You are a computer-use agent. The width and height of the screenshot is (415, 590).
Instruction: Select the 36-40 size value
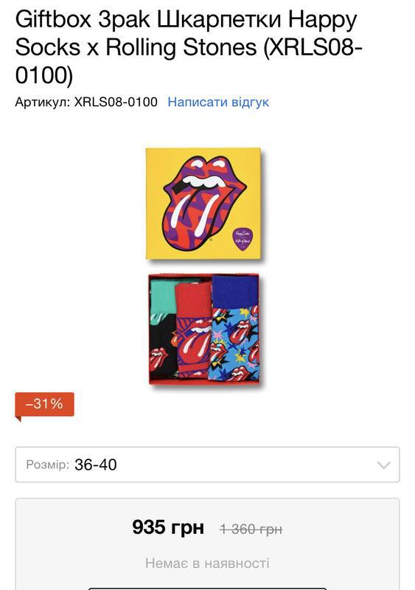point(96,465)
